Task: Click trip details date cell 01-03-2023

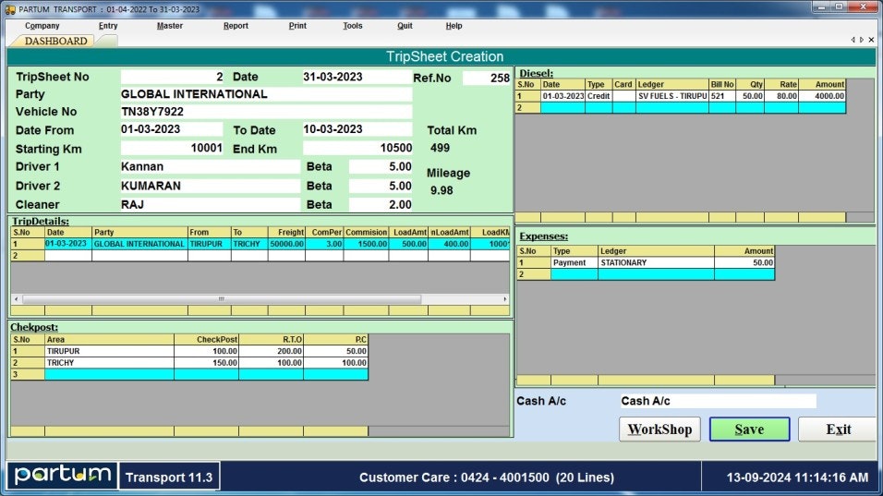Action: click(68, 244)
